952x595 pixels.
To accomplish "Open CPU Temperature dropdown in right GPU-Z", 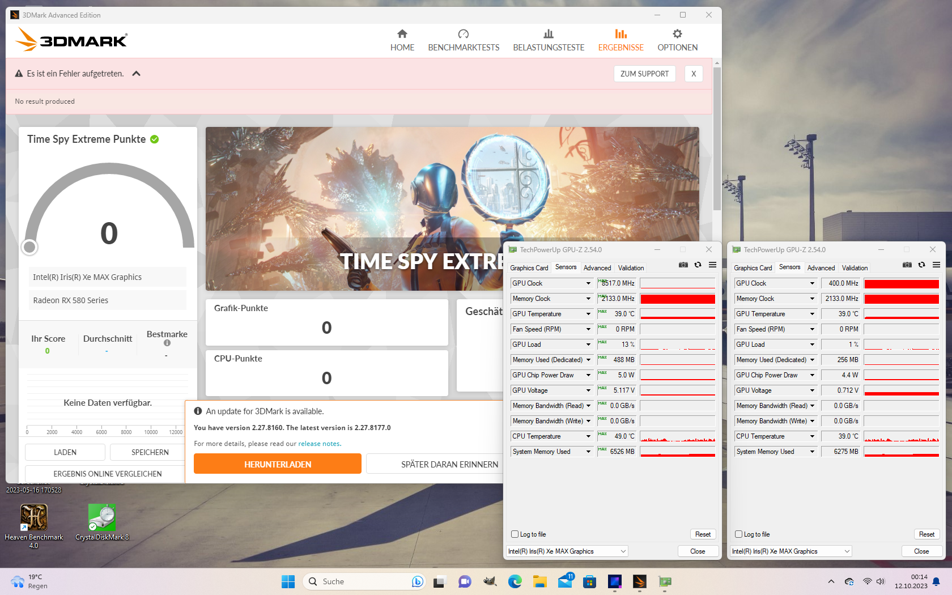I will 811,436.
